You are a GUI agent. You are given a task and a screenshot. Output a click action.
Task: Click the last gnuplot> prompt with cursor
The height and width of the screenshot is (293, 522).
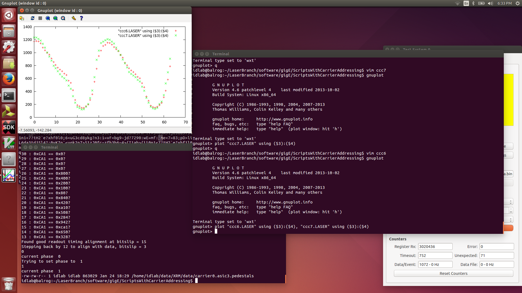point(205,231)
